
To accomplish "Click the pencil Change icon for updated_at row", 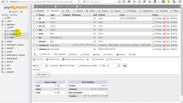I will click(x=154, y=49).
